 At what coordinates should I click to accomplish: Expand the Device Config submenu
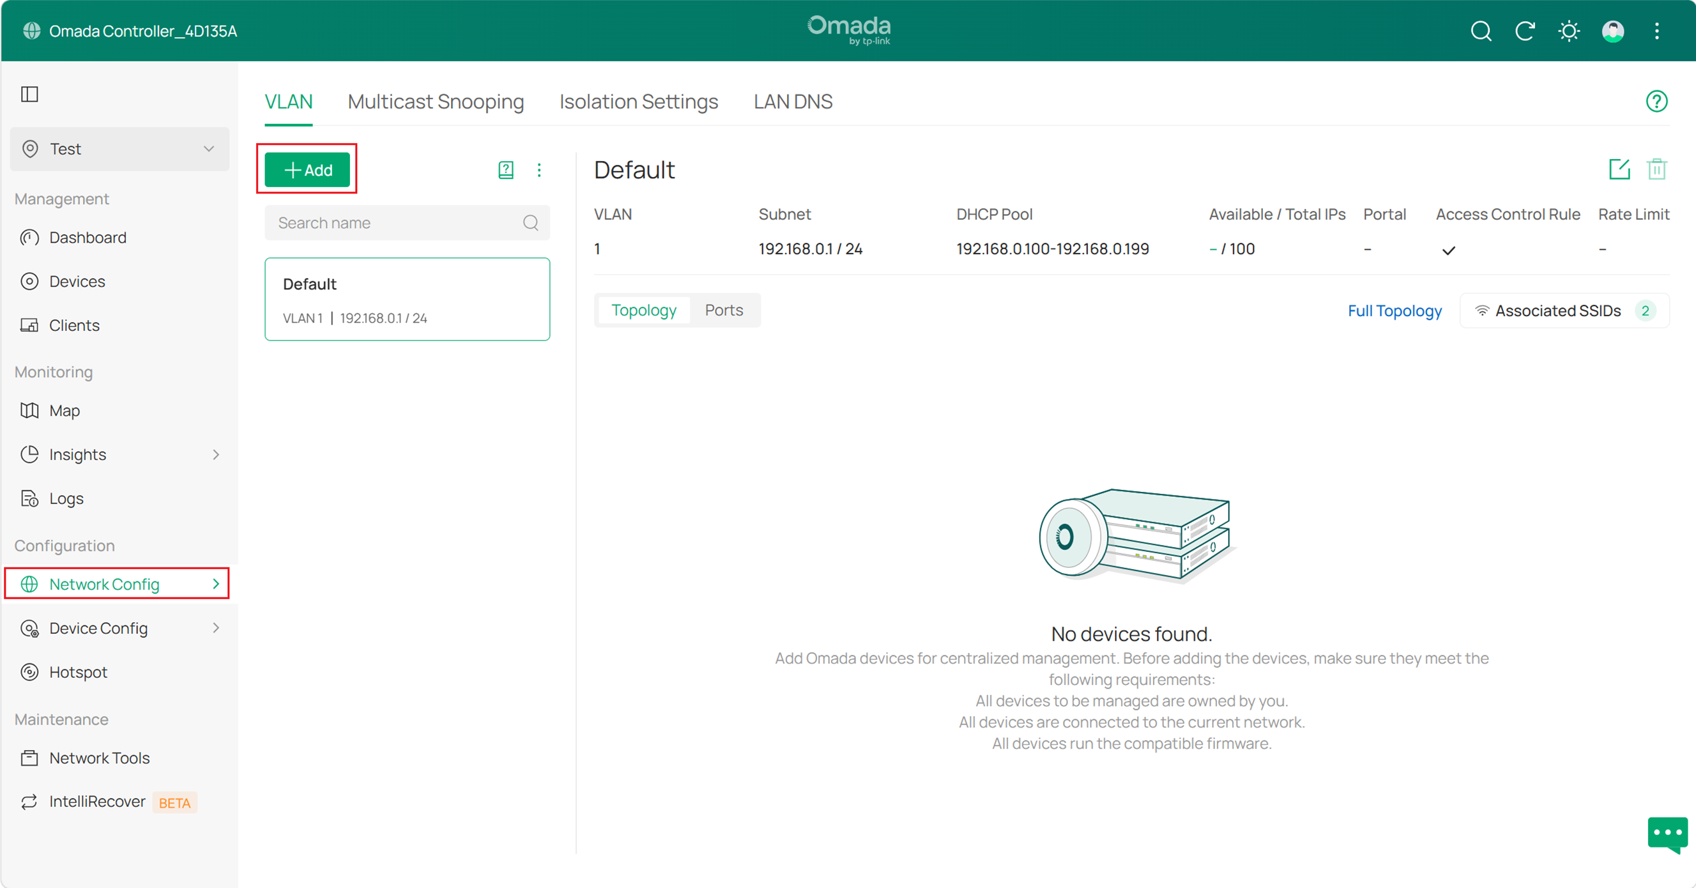[x=120, y=628]
